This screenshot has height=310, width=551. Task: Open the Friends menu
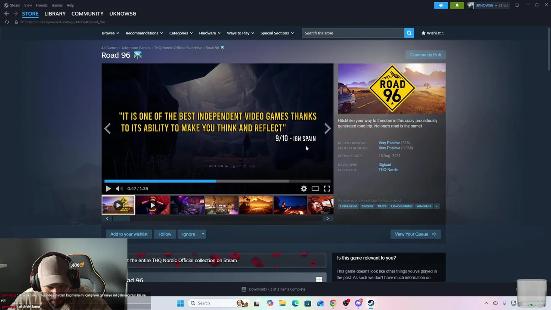[42, 5]
